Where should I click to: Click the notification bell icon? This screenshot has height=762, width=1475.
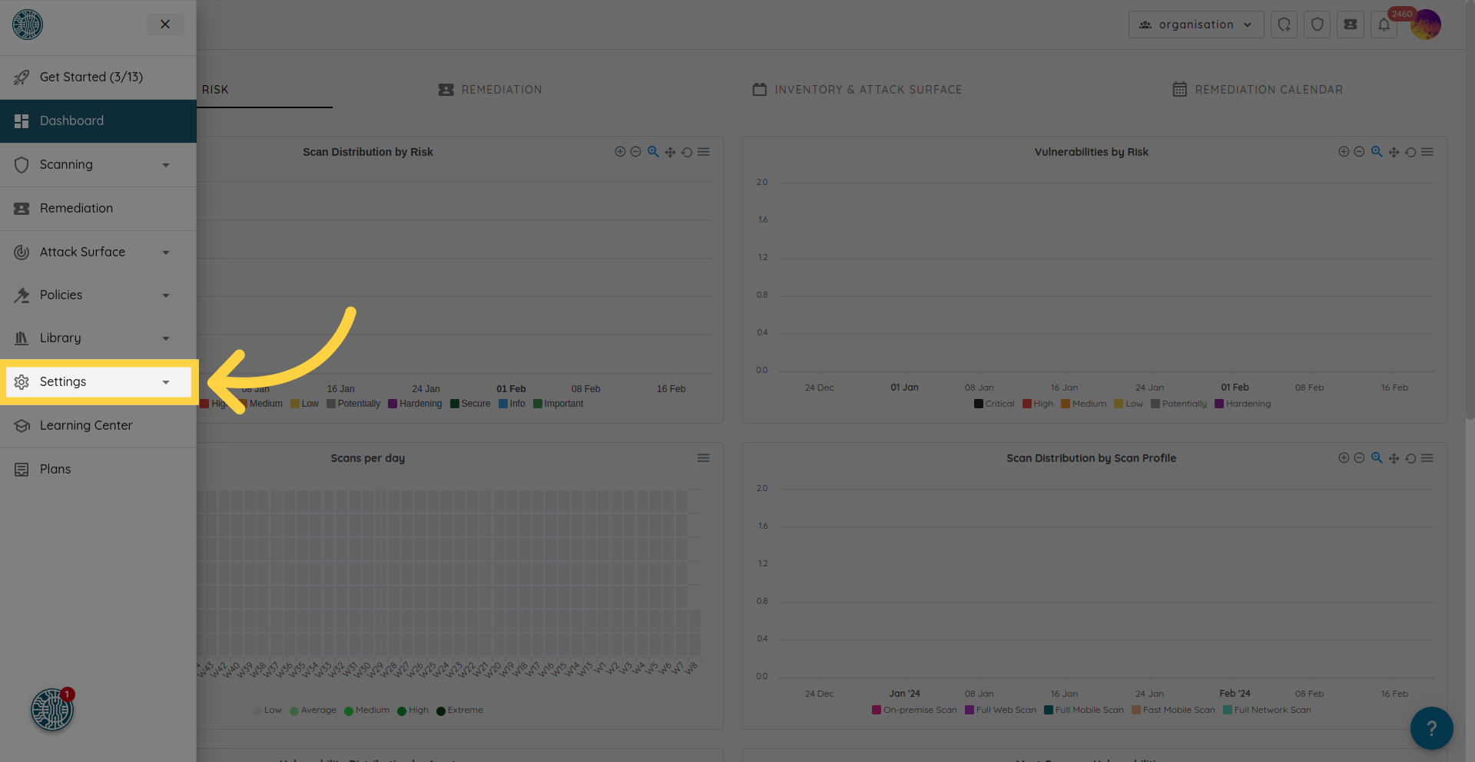(1384, 25)
